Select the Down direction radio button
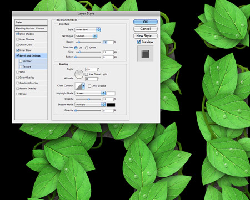The height and width of the screenshot is (200, 250). coord(87,48)
